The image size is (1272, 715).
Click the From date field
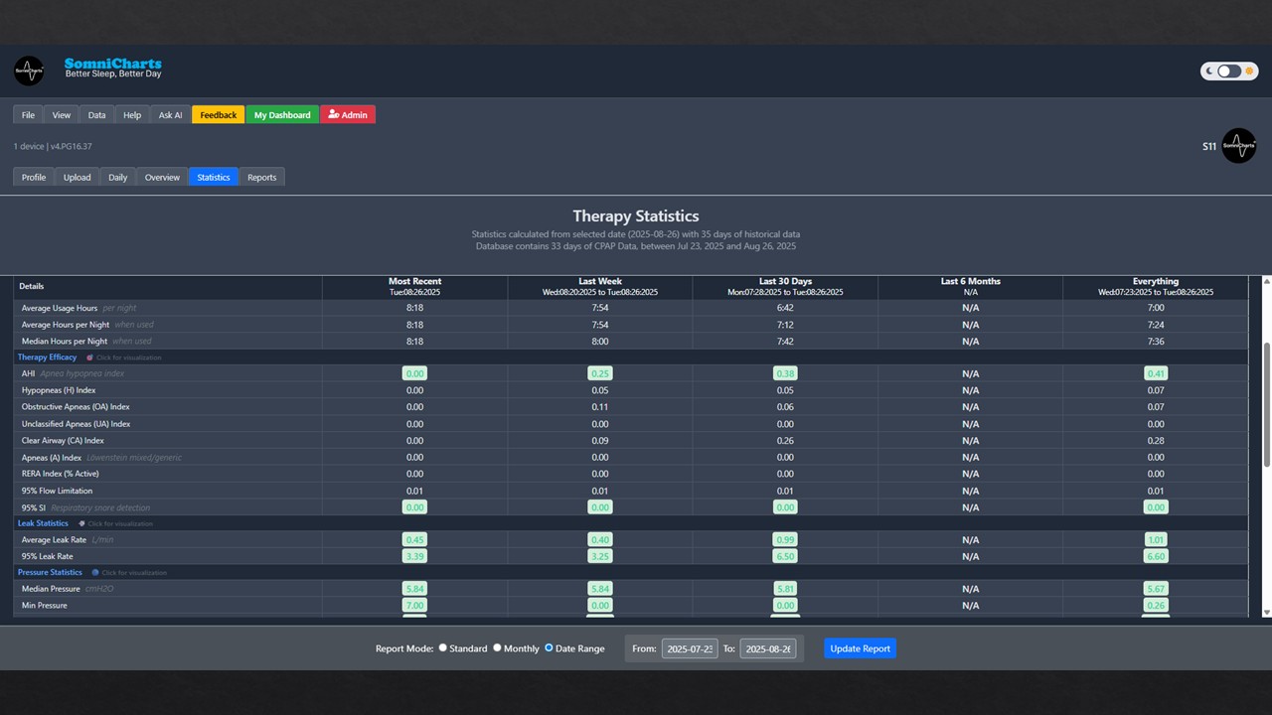[x=690, y=648]
